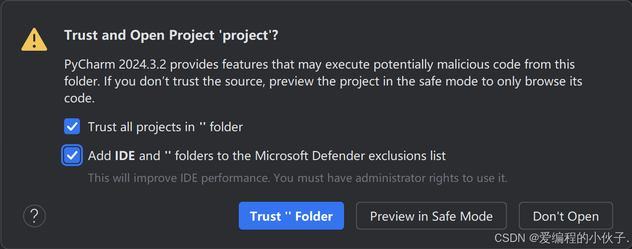632x249 pixels.
Task: Uncheck the Trust all projects checkbox
Action: coord(72,126)
